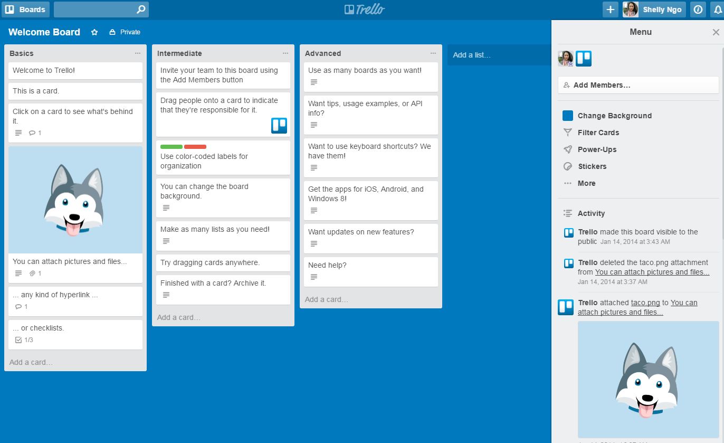The image size is (724, 443).
Task: Click the Trello logo in header
Action: tap(364, 10)
